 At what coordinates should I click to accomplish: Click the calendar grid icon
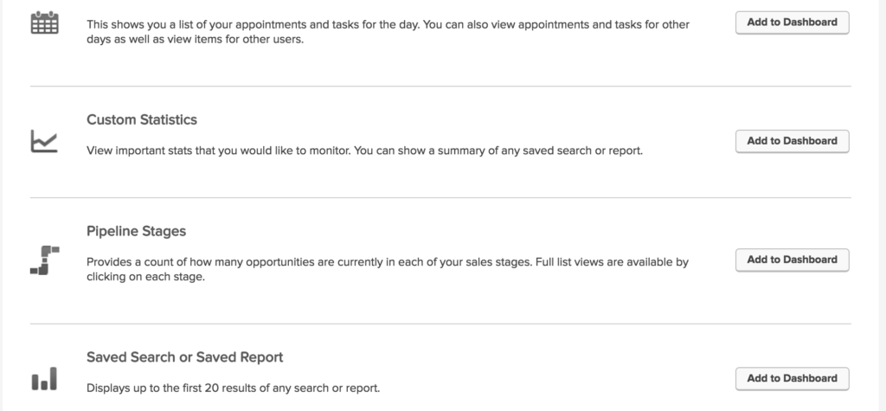pyautogui.click(x=44, y=22)
